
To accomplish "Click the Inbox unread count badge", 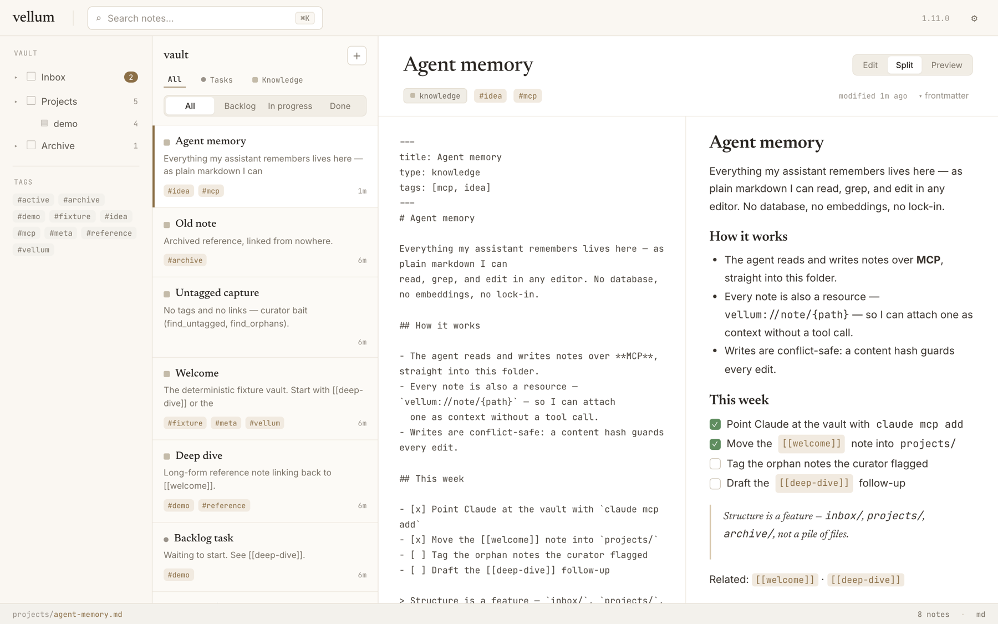I will (x=131, y=77).
